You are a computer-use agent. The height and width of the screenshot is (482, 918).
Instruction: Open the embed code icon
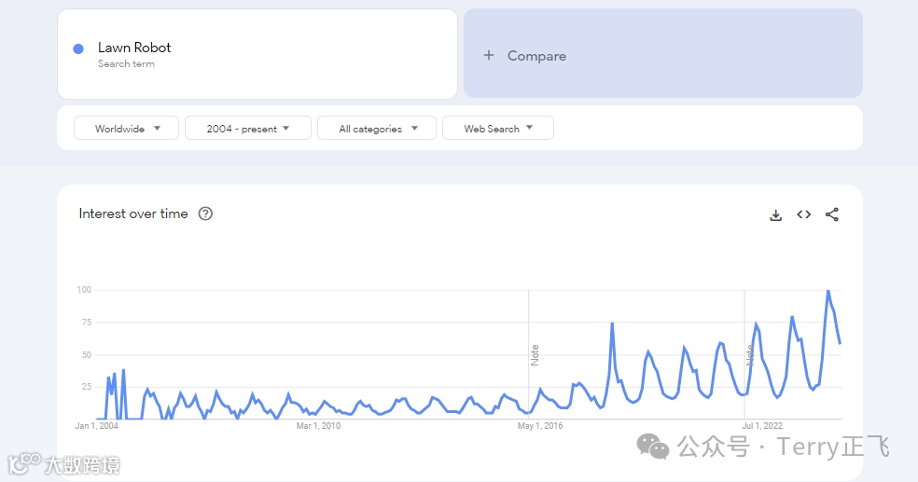(x=804, y=214)
